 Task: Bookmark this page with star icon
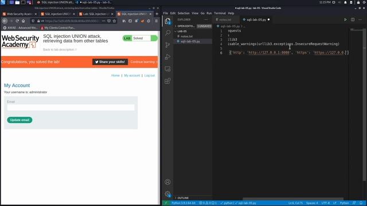pyautogui.click(x=114, y=21)
